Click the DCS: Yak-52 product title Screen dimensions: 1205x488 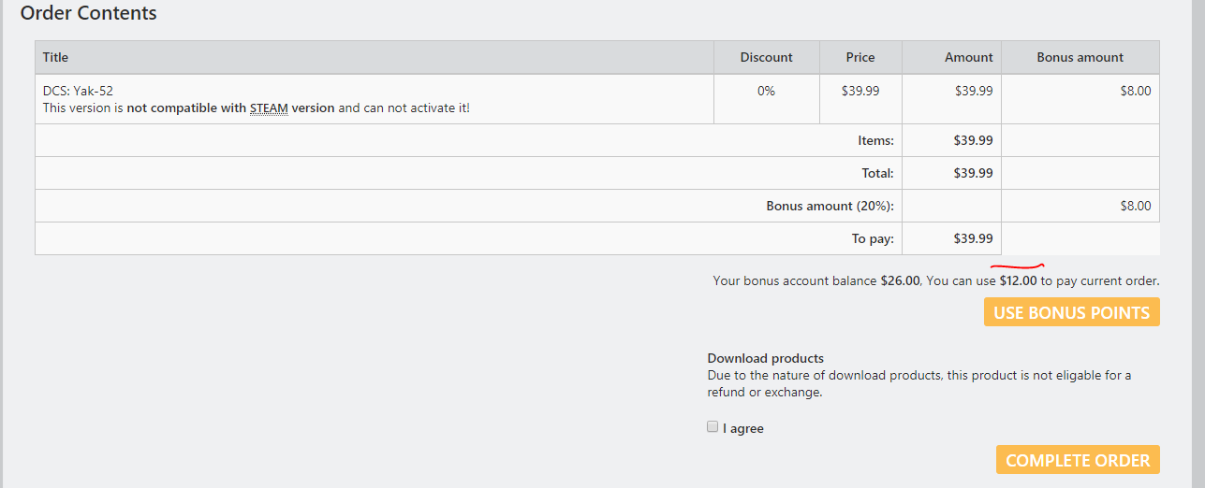(79, 91)
